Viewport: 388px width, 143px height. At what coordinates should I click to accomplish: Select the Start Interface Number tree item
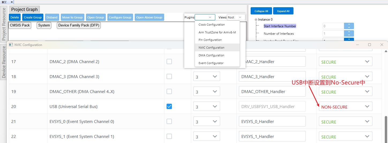click(280, 26)
